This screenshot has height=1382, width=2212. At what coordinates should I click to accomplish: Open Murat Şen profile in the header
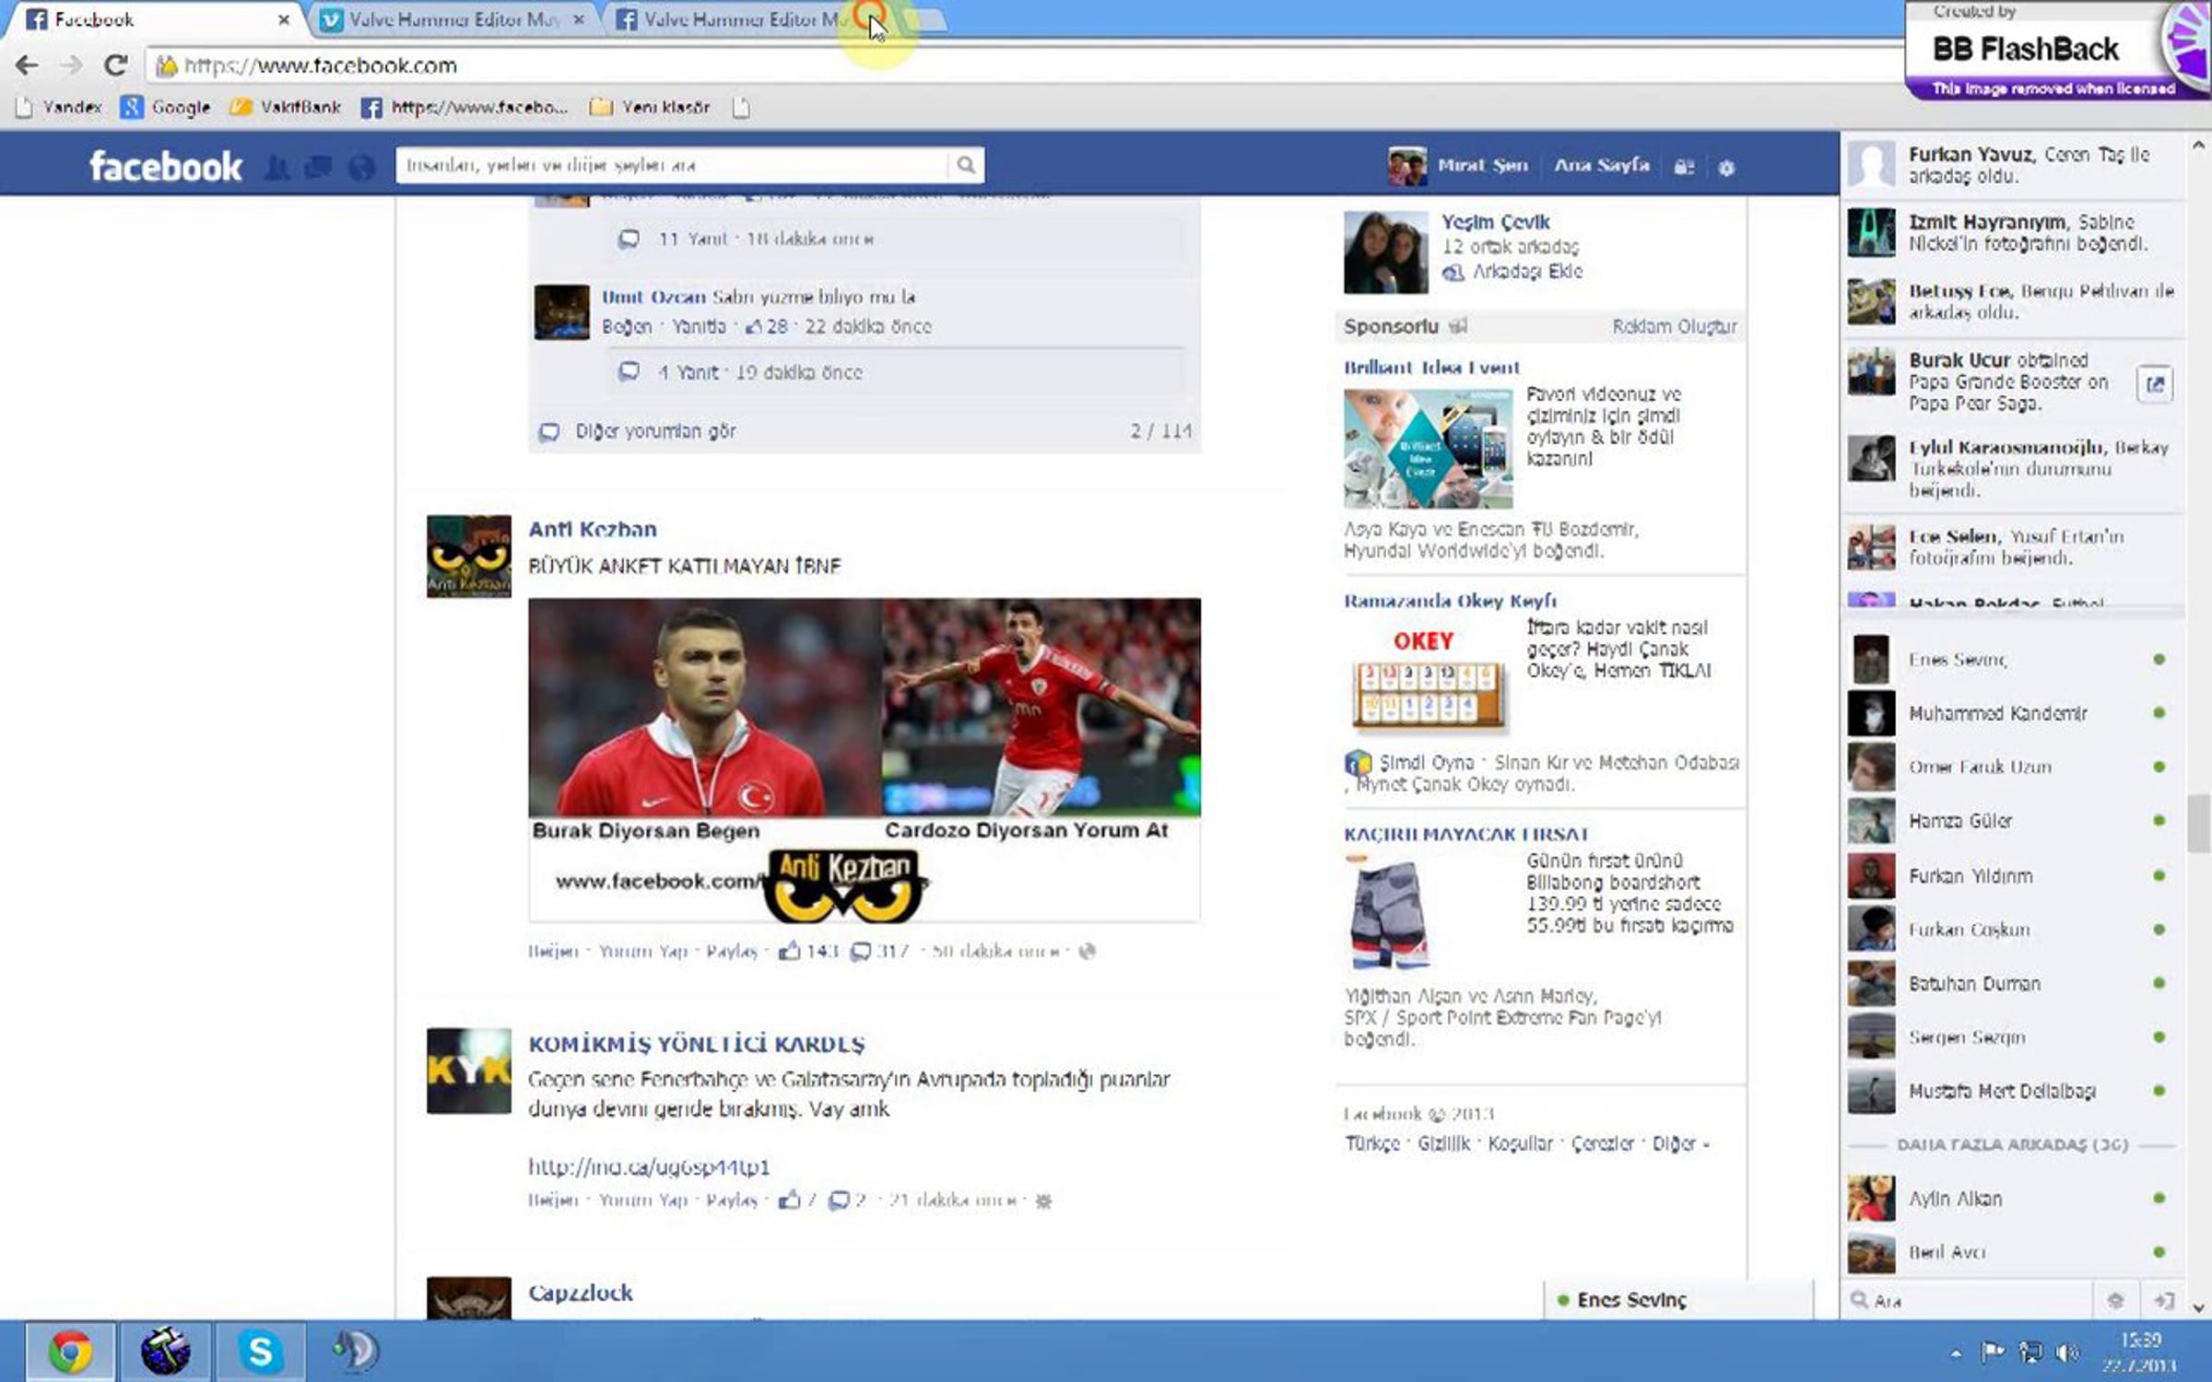[x=1459, y=166]
